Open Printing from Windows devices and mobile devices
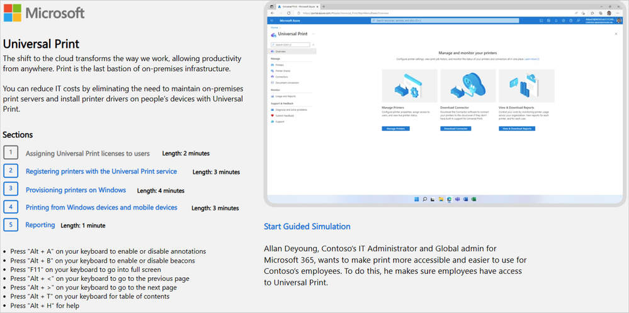 101,207
